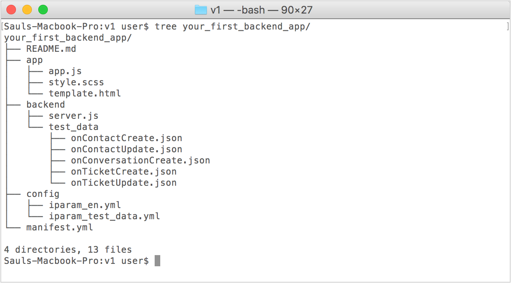Viewport: 511px width, 283px height.
Task: Click the window title text v1 bash
Action: (261, 10)
